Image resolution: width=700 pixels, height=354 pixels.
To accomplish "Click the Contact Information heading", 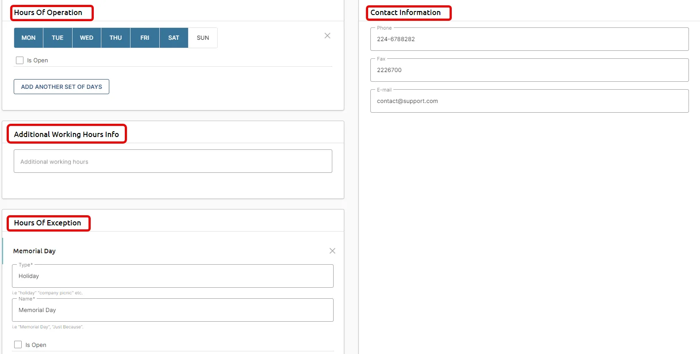I will tap(406, 12).
